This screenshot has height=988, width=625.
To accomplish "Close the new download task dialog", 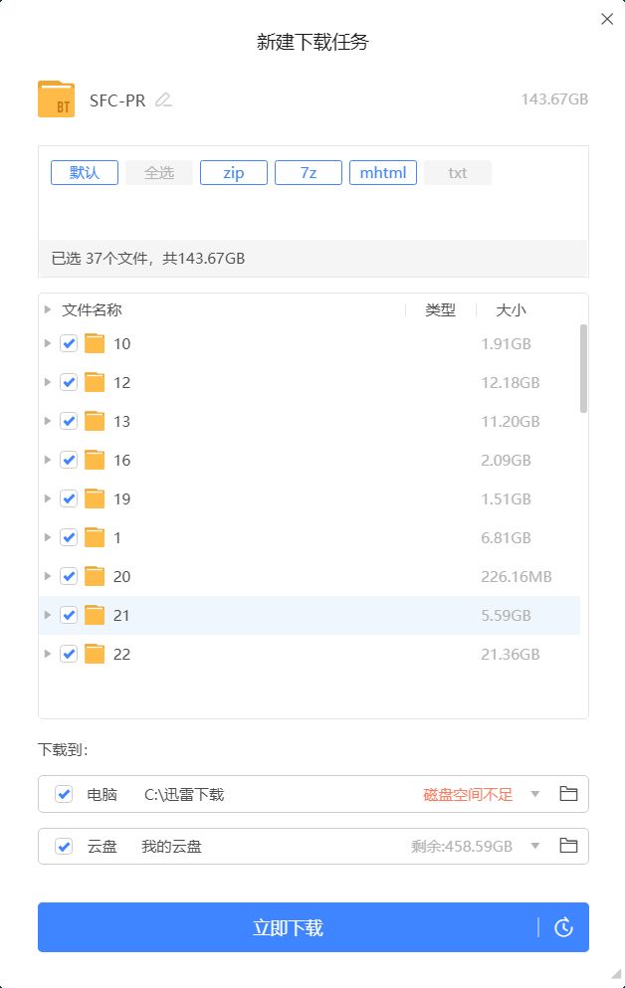I will click(607, 19).
